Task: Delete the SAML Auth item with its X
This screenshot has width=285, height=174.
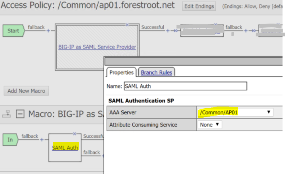Action: tap(75, 134)
